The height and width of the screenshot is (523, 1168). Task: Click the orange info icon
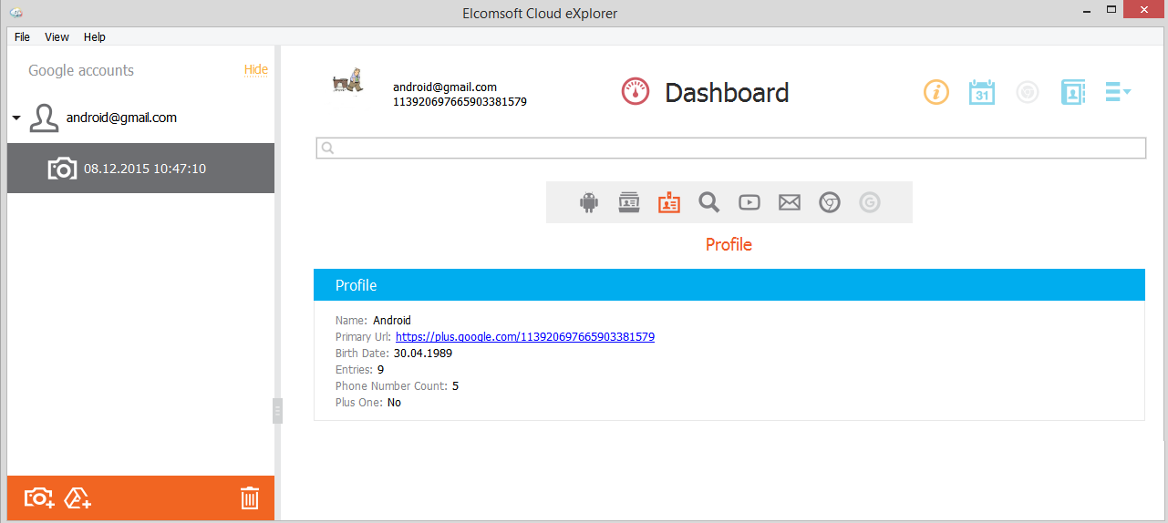coord(936,92)
